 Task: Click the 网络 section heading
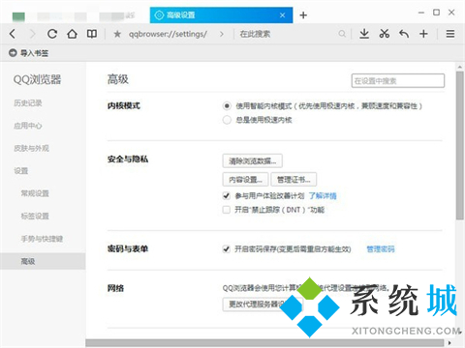115,288
